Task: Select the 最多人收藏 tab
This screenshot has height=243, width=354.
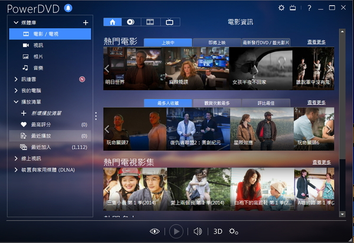Action: coord(168,103)
